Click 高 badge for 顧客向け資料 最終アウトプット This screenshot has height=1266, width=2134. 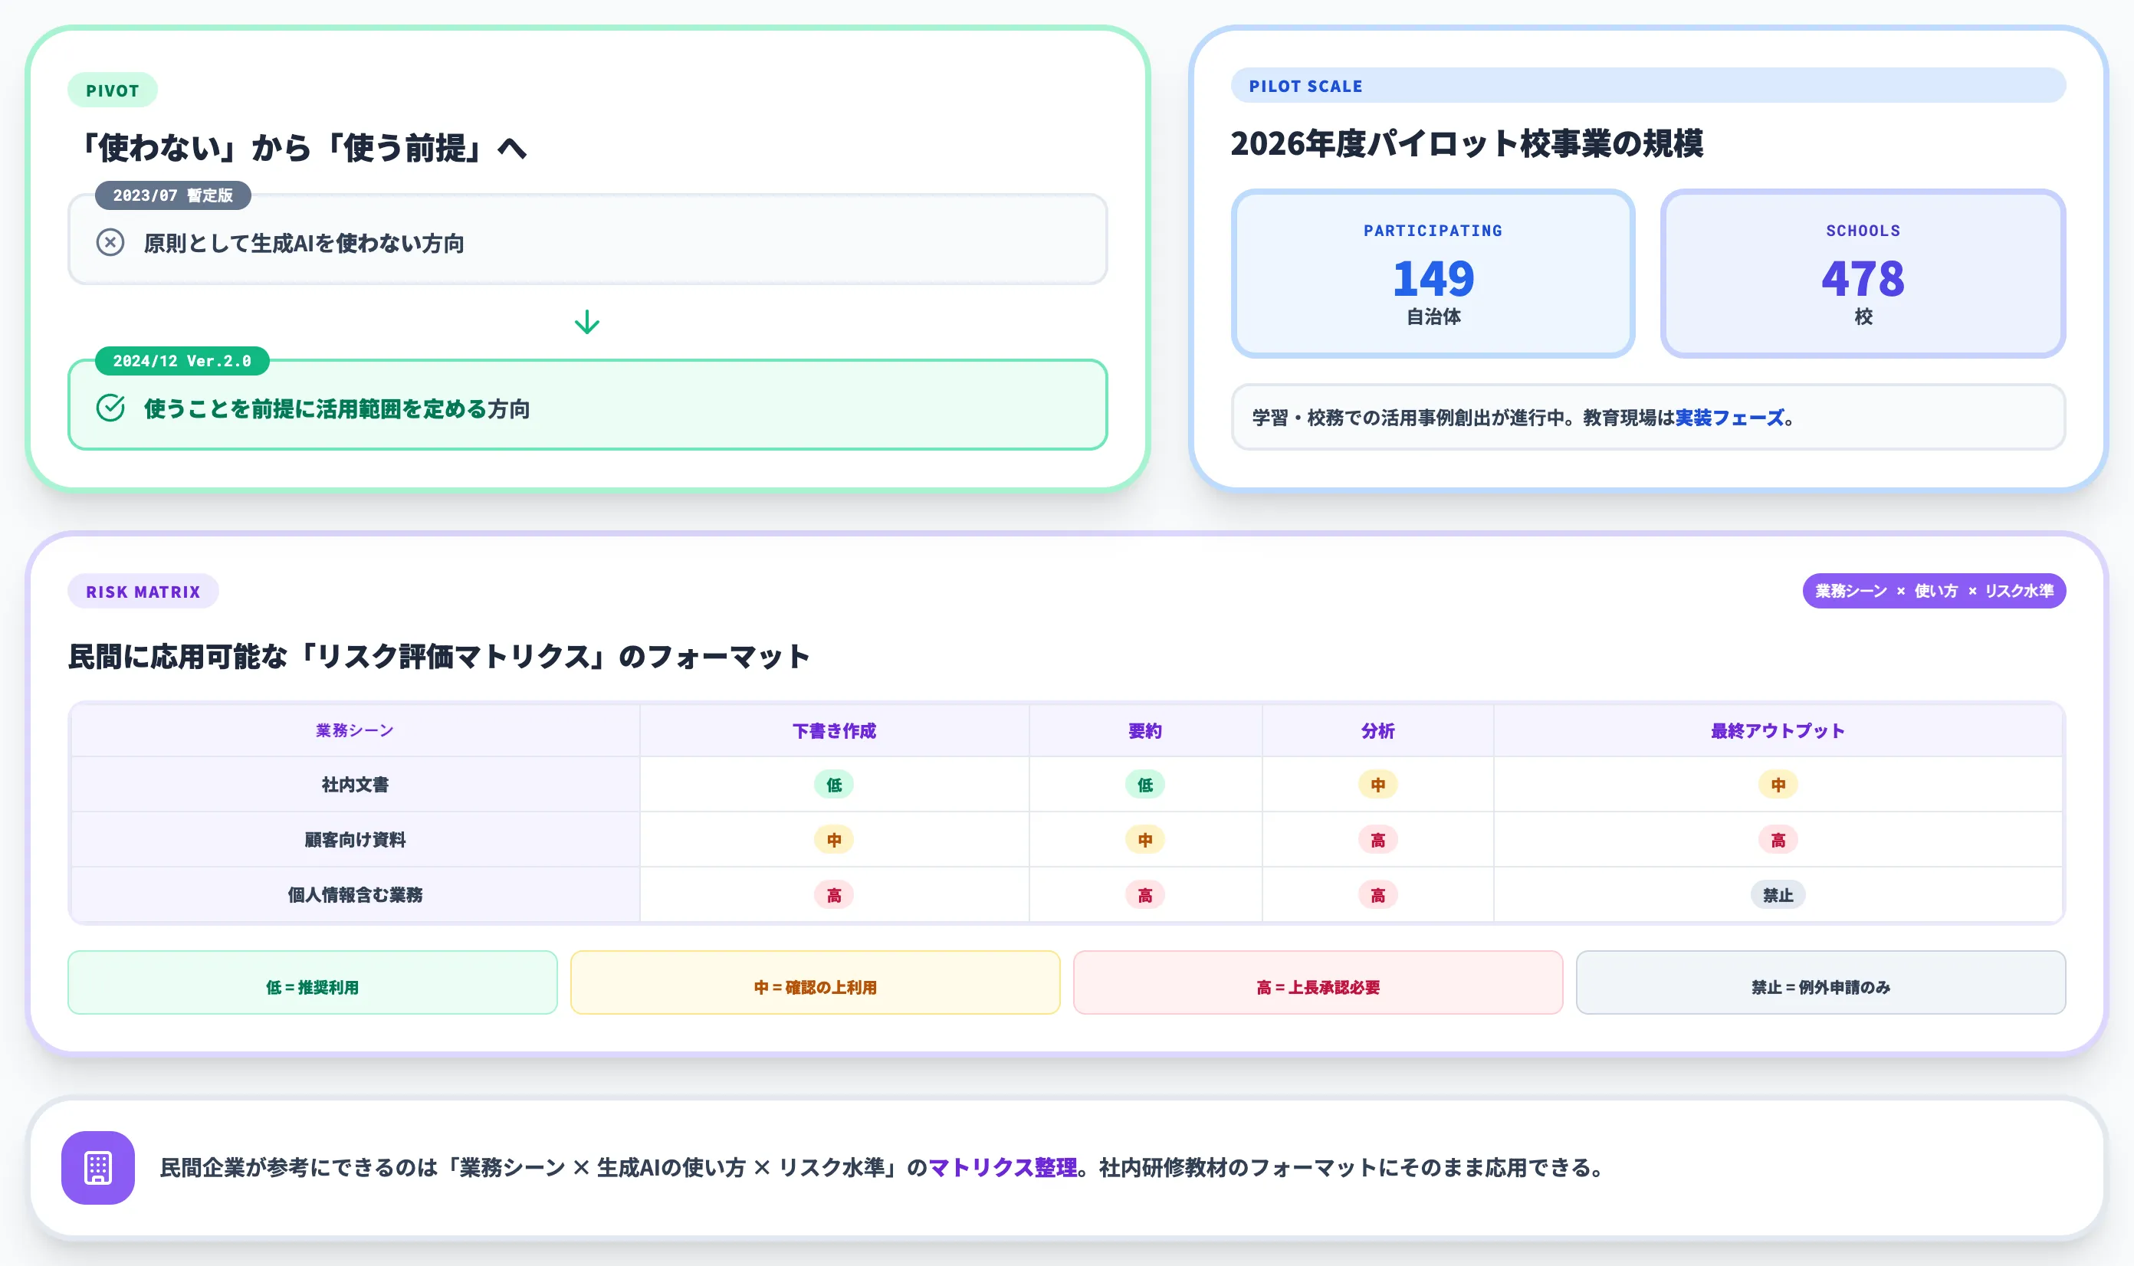1778,839
